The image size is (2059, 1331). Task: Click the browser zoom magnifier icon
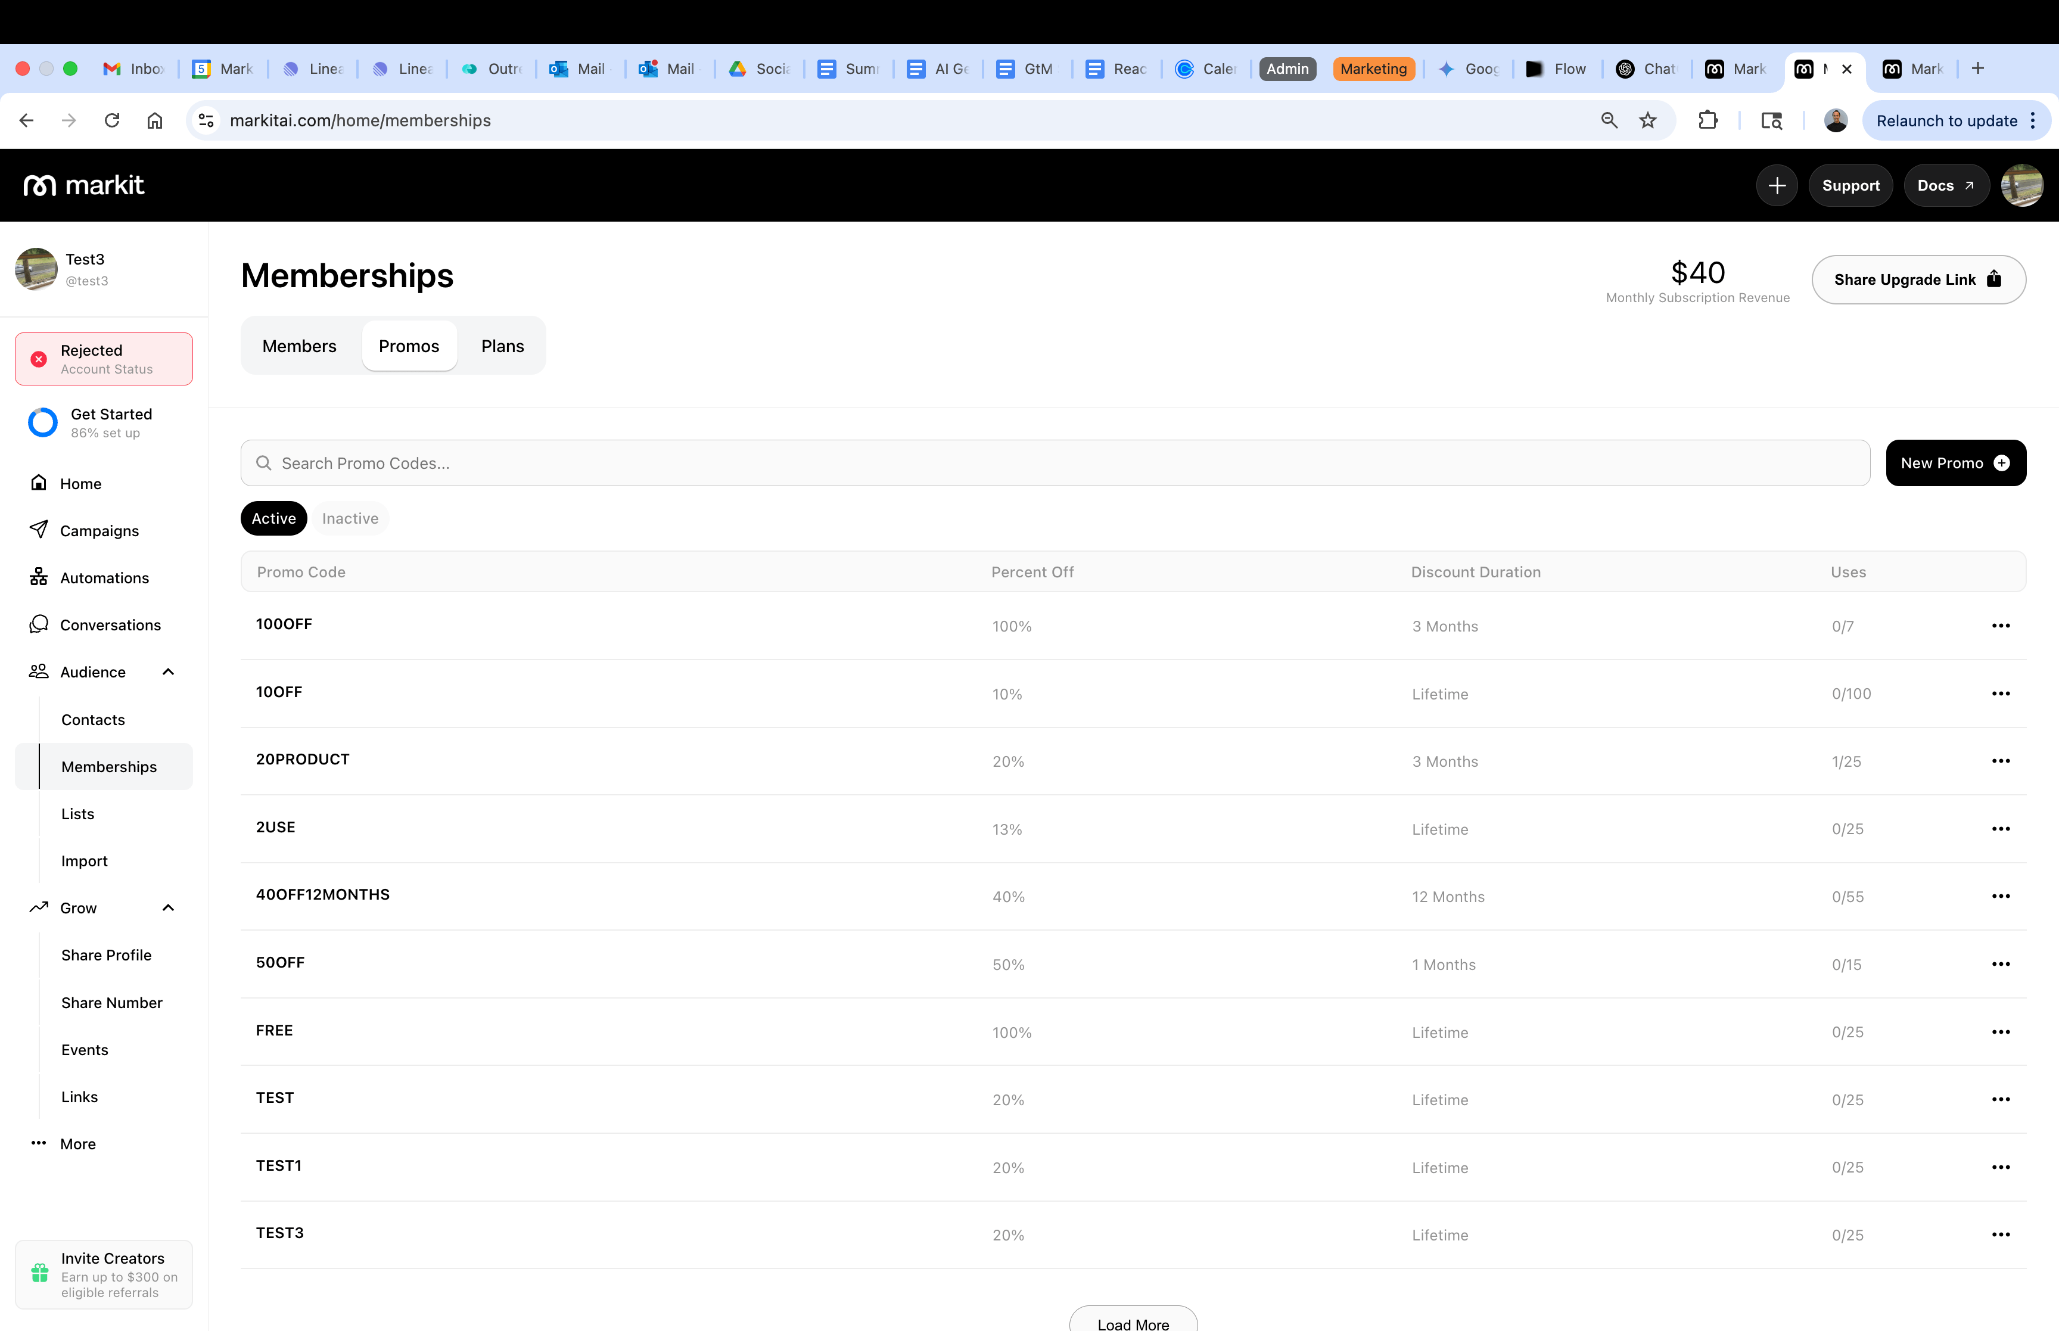tap(1609, 120)
